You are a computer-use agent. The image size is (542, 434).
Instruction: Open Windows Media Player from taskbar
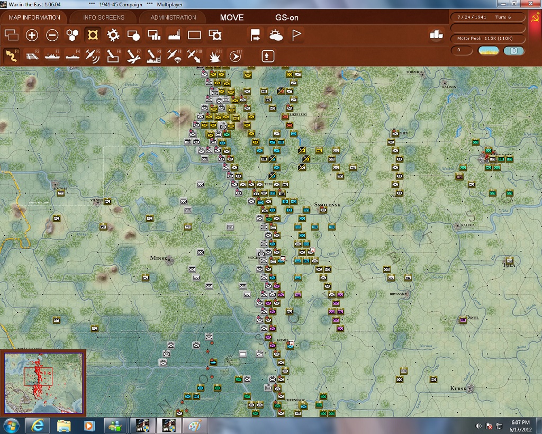click(89, 426)
